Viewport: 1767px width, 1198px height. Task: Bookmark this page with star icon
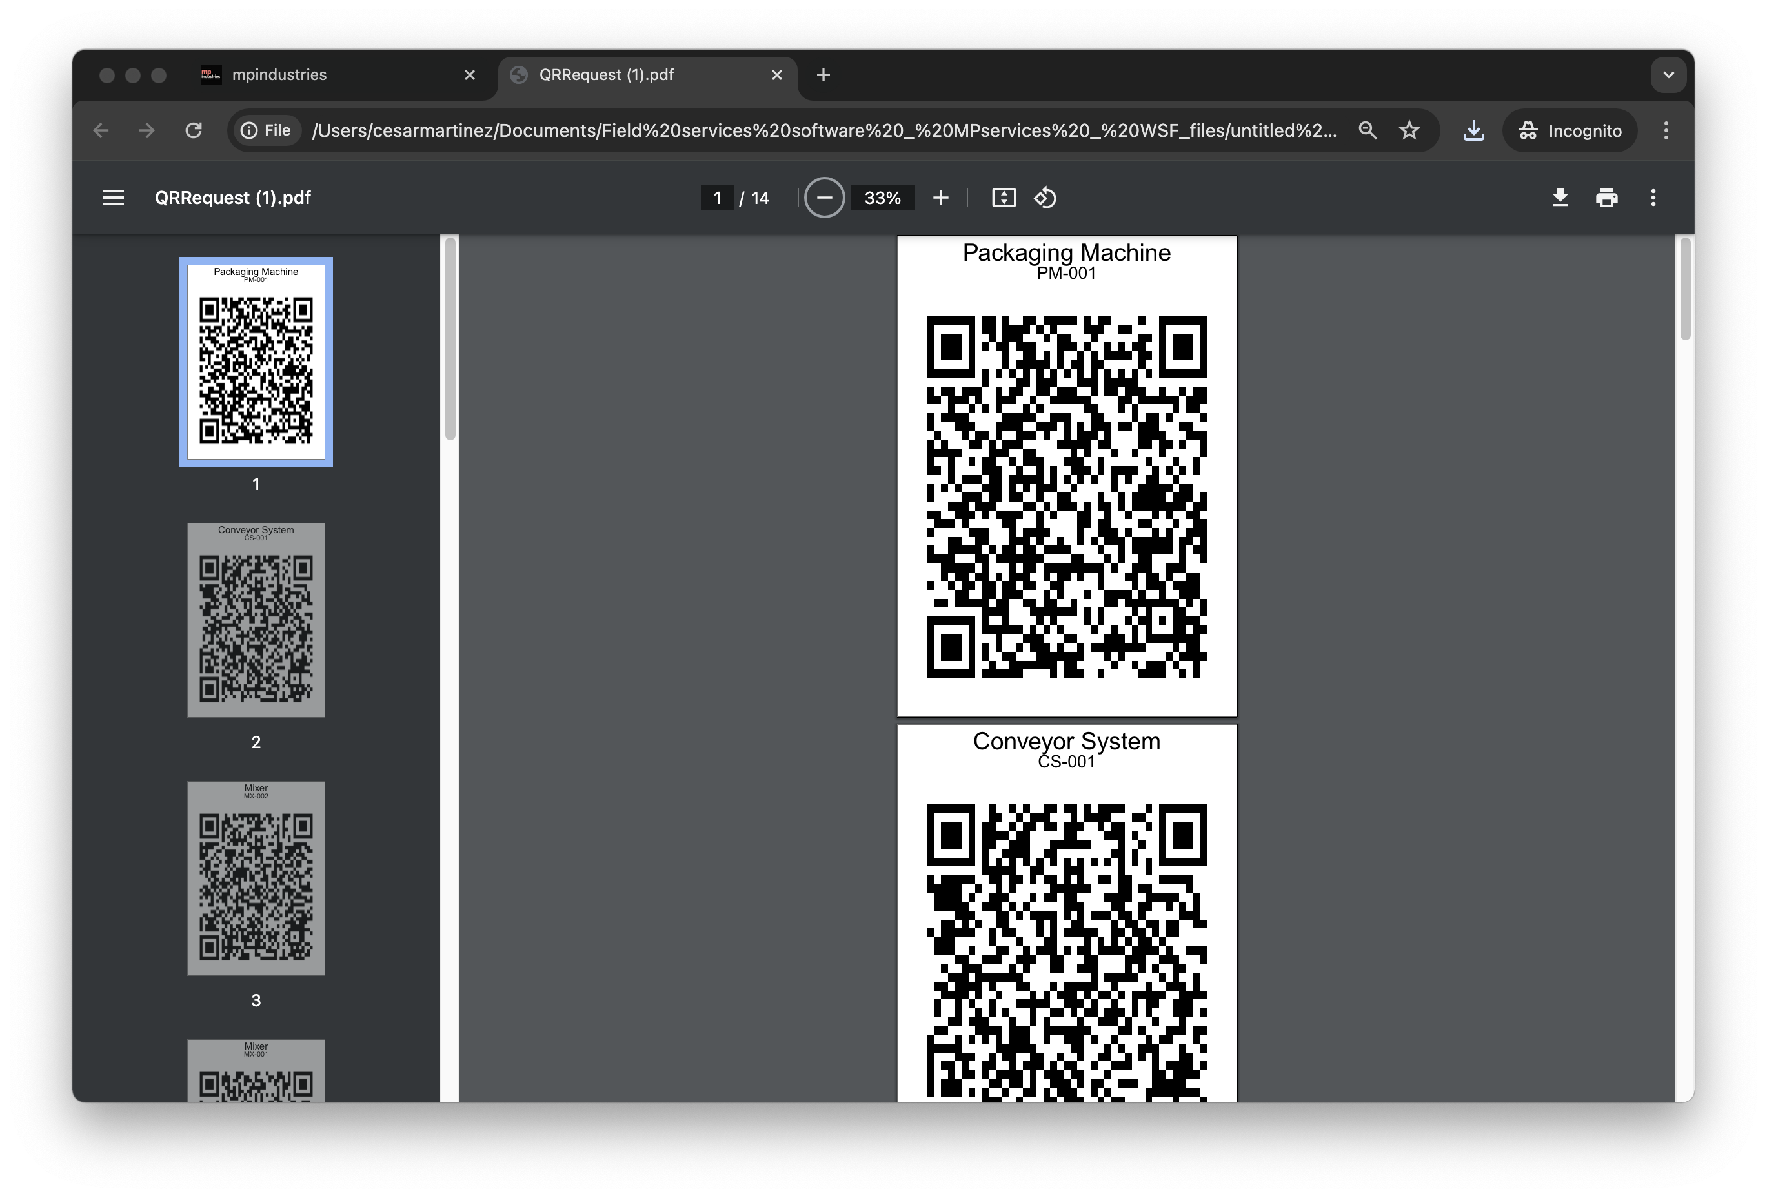[x=1409, y=131]
